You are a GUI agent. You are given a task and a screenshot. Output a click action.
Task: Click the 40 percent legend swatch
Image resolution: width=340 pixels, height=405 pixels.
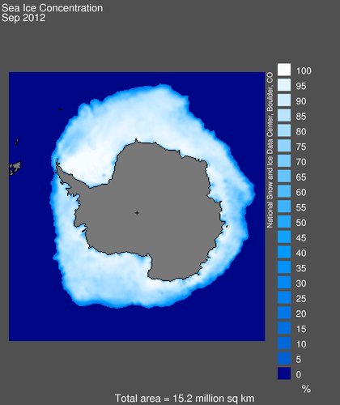[x=284, y=252]
